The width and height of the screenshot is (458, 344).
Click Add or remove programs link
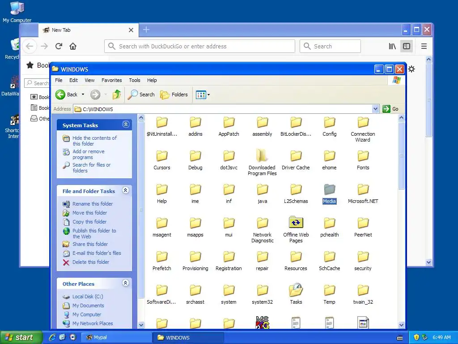pyautogui.click(x=88, y=154)
